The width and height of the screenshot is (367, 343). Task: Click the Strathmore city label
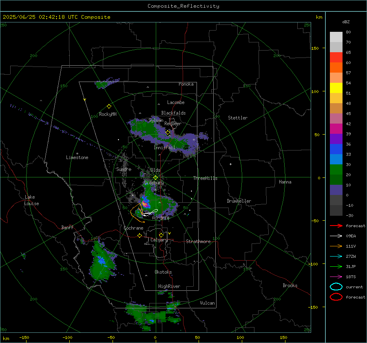198,241
